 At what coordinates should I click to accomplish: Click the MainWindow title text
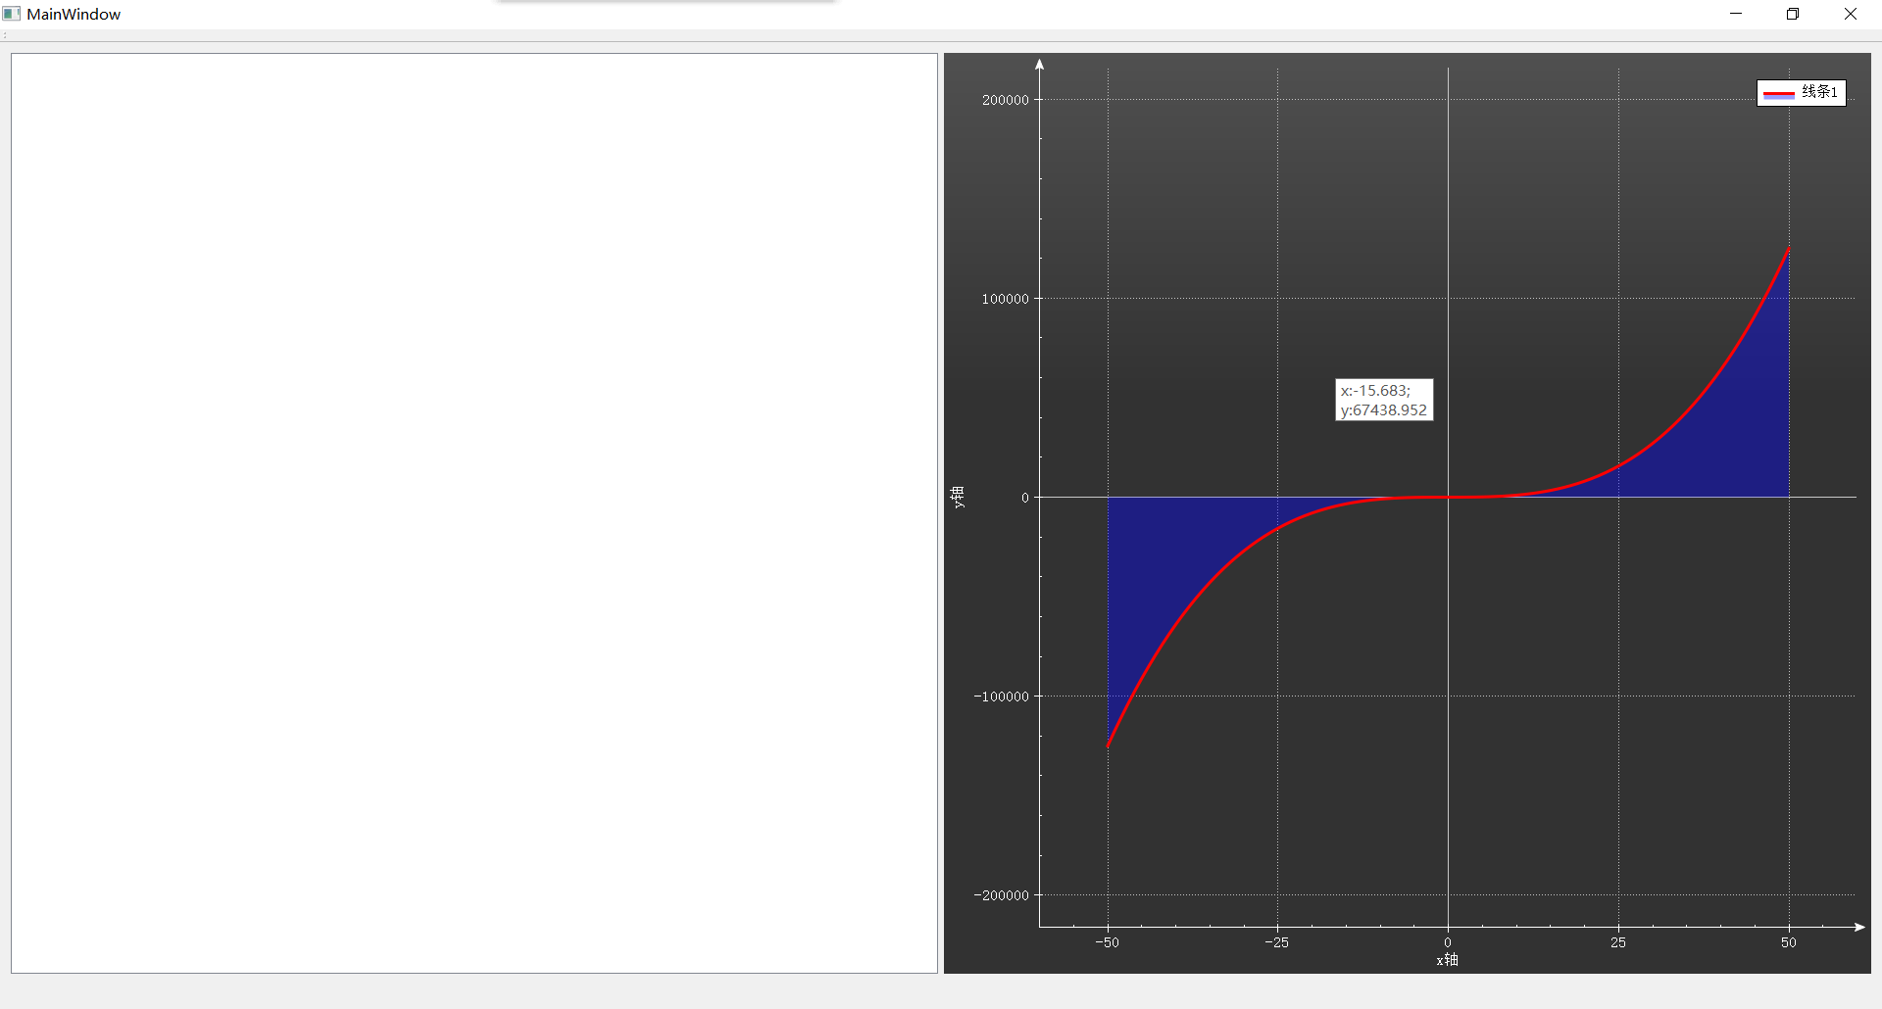pyautogui.click(x=74, y=14)
